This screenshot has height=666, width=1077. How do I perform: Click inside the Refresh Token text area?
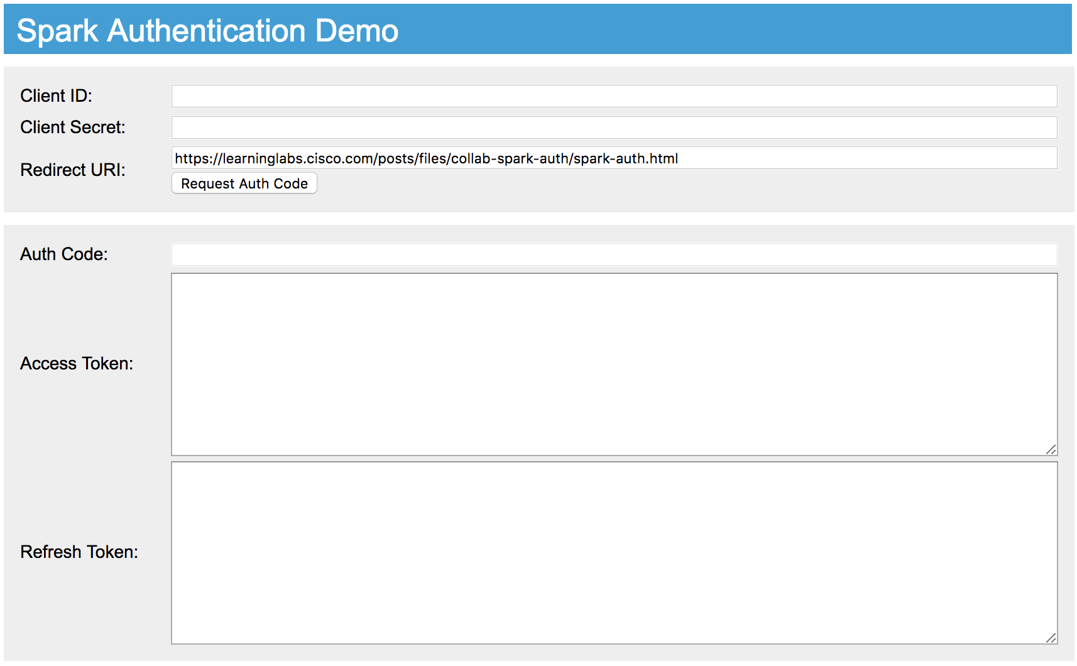coord(614,553)
